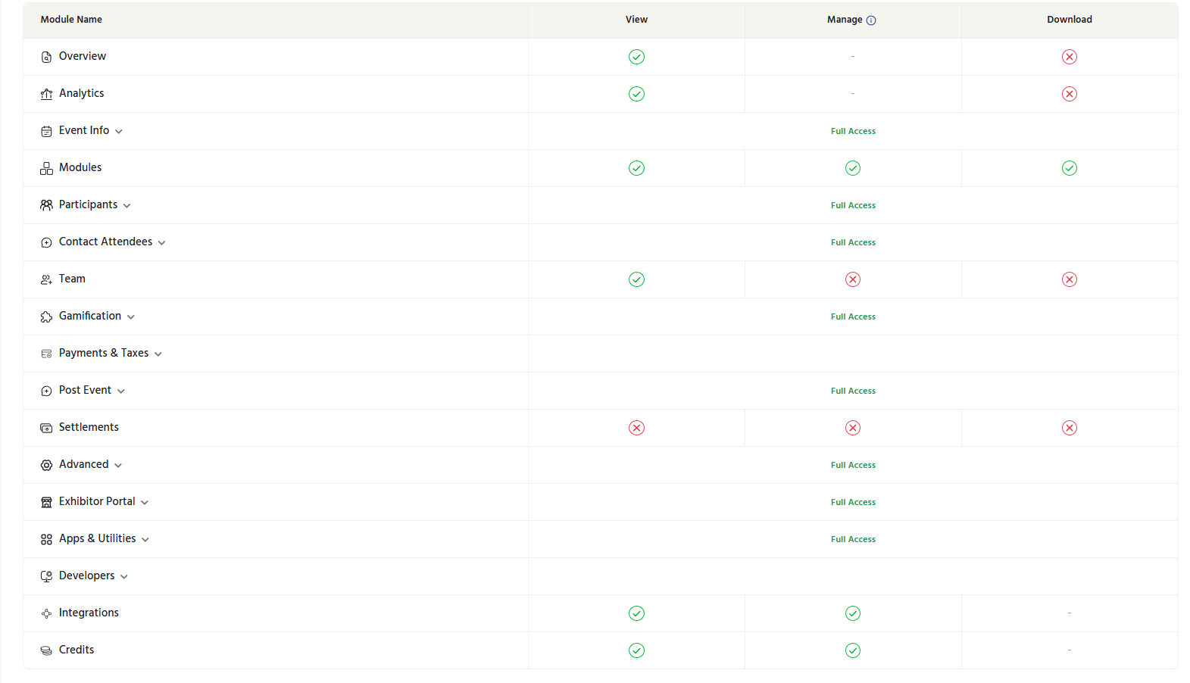This screenshot has width=1190, height=683.
Task: Click Full Access in Advanced row
Action: [853, 465]
